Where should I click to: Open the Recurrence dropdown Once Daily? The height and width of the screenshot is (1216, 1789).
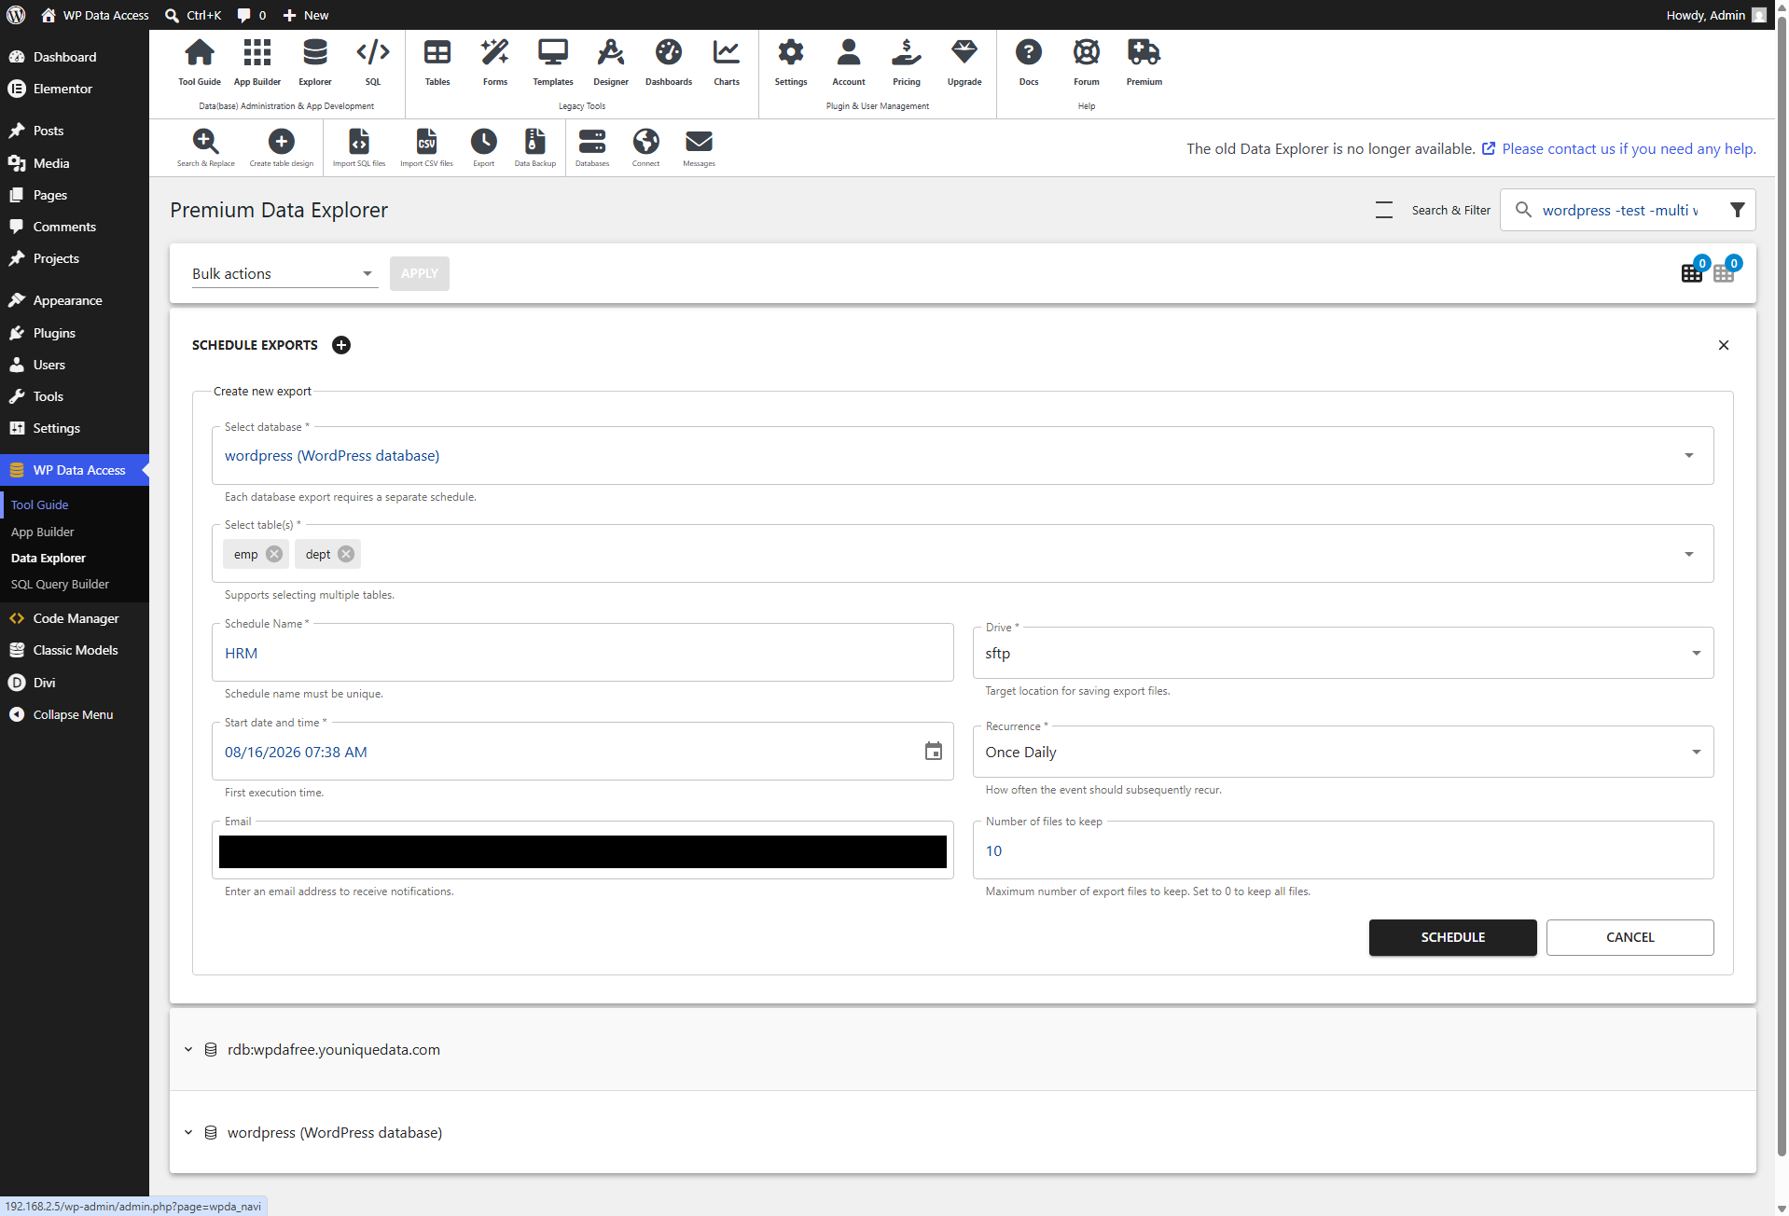click(1343, 753)
